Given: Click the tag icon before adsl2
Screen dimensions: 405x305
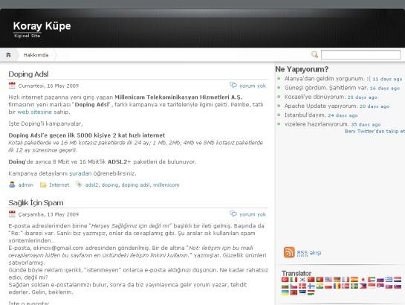Looking at the screenshot, I should coord(79,184).
